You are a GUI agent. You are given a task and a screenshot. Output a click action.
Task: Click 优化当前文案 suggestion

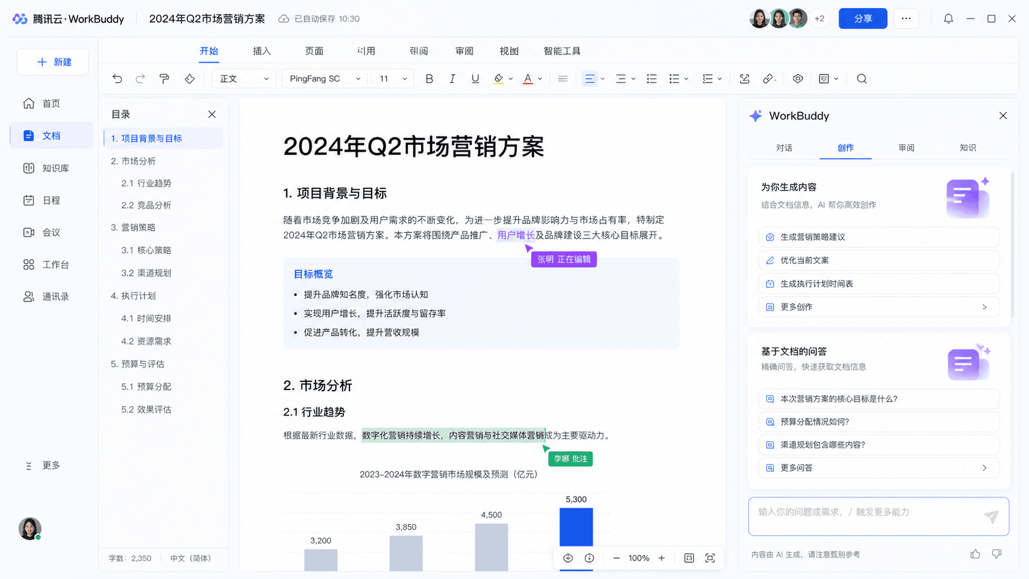(879, 260)
